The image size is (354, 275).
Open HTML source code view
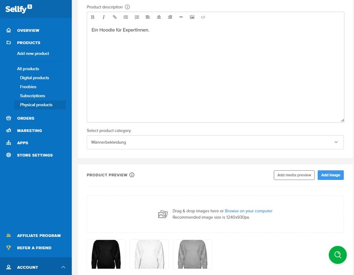tap(203, 17)
